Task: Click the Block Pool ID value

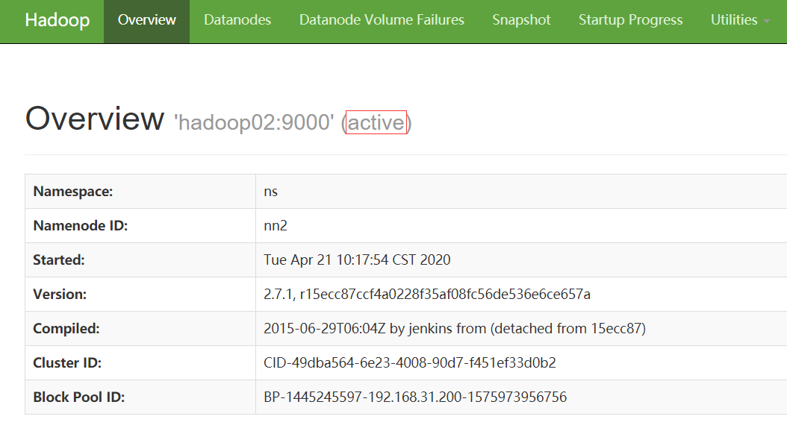Action: point(415,397)
